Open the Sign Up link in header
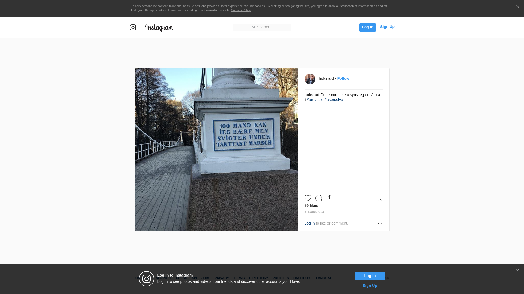Image resolution: width=524 pixels, height=294 pixels. pos(387,27)
